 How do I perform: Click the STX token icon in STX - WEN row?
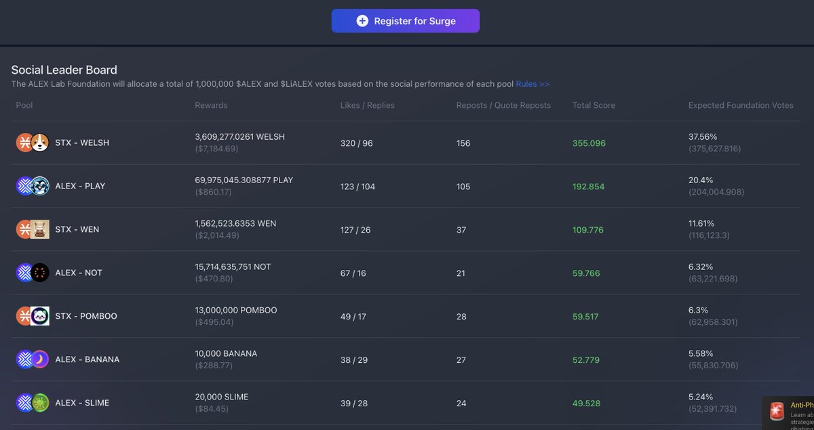coord(24,229)
